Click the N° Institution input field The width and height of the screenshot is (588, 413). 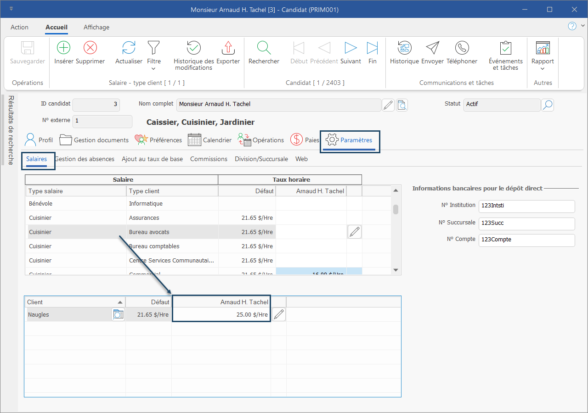pyautogui.click(x=526, y=206)
